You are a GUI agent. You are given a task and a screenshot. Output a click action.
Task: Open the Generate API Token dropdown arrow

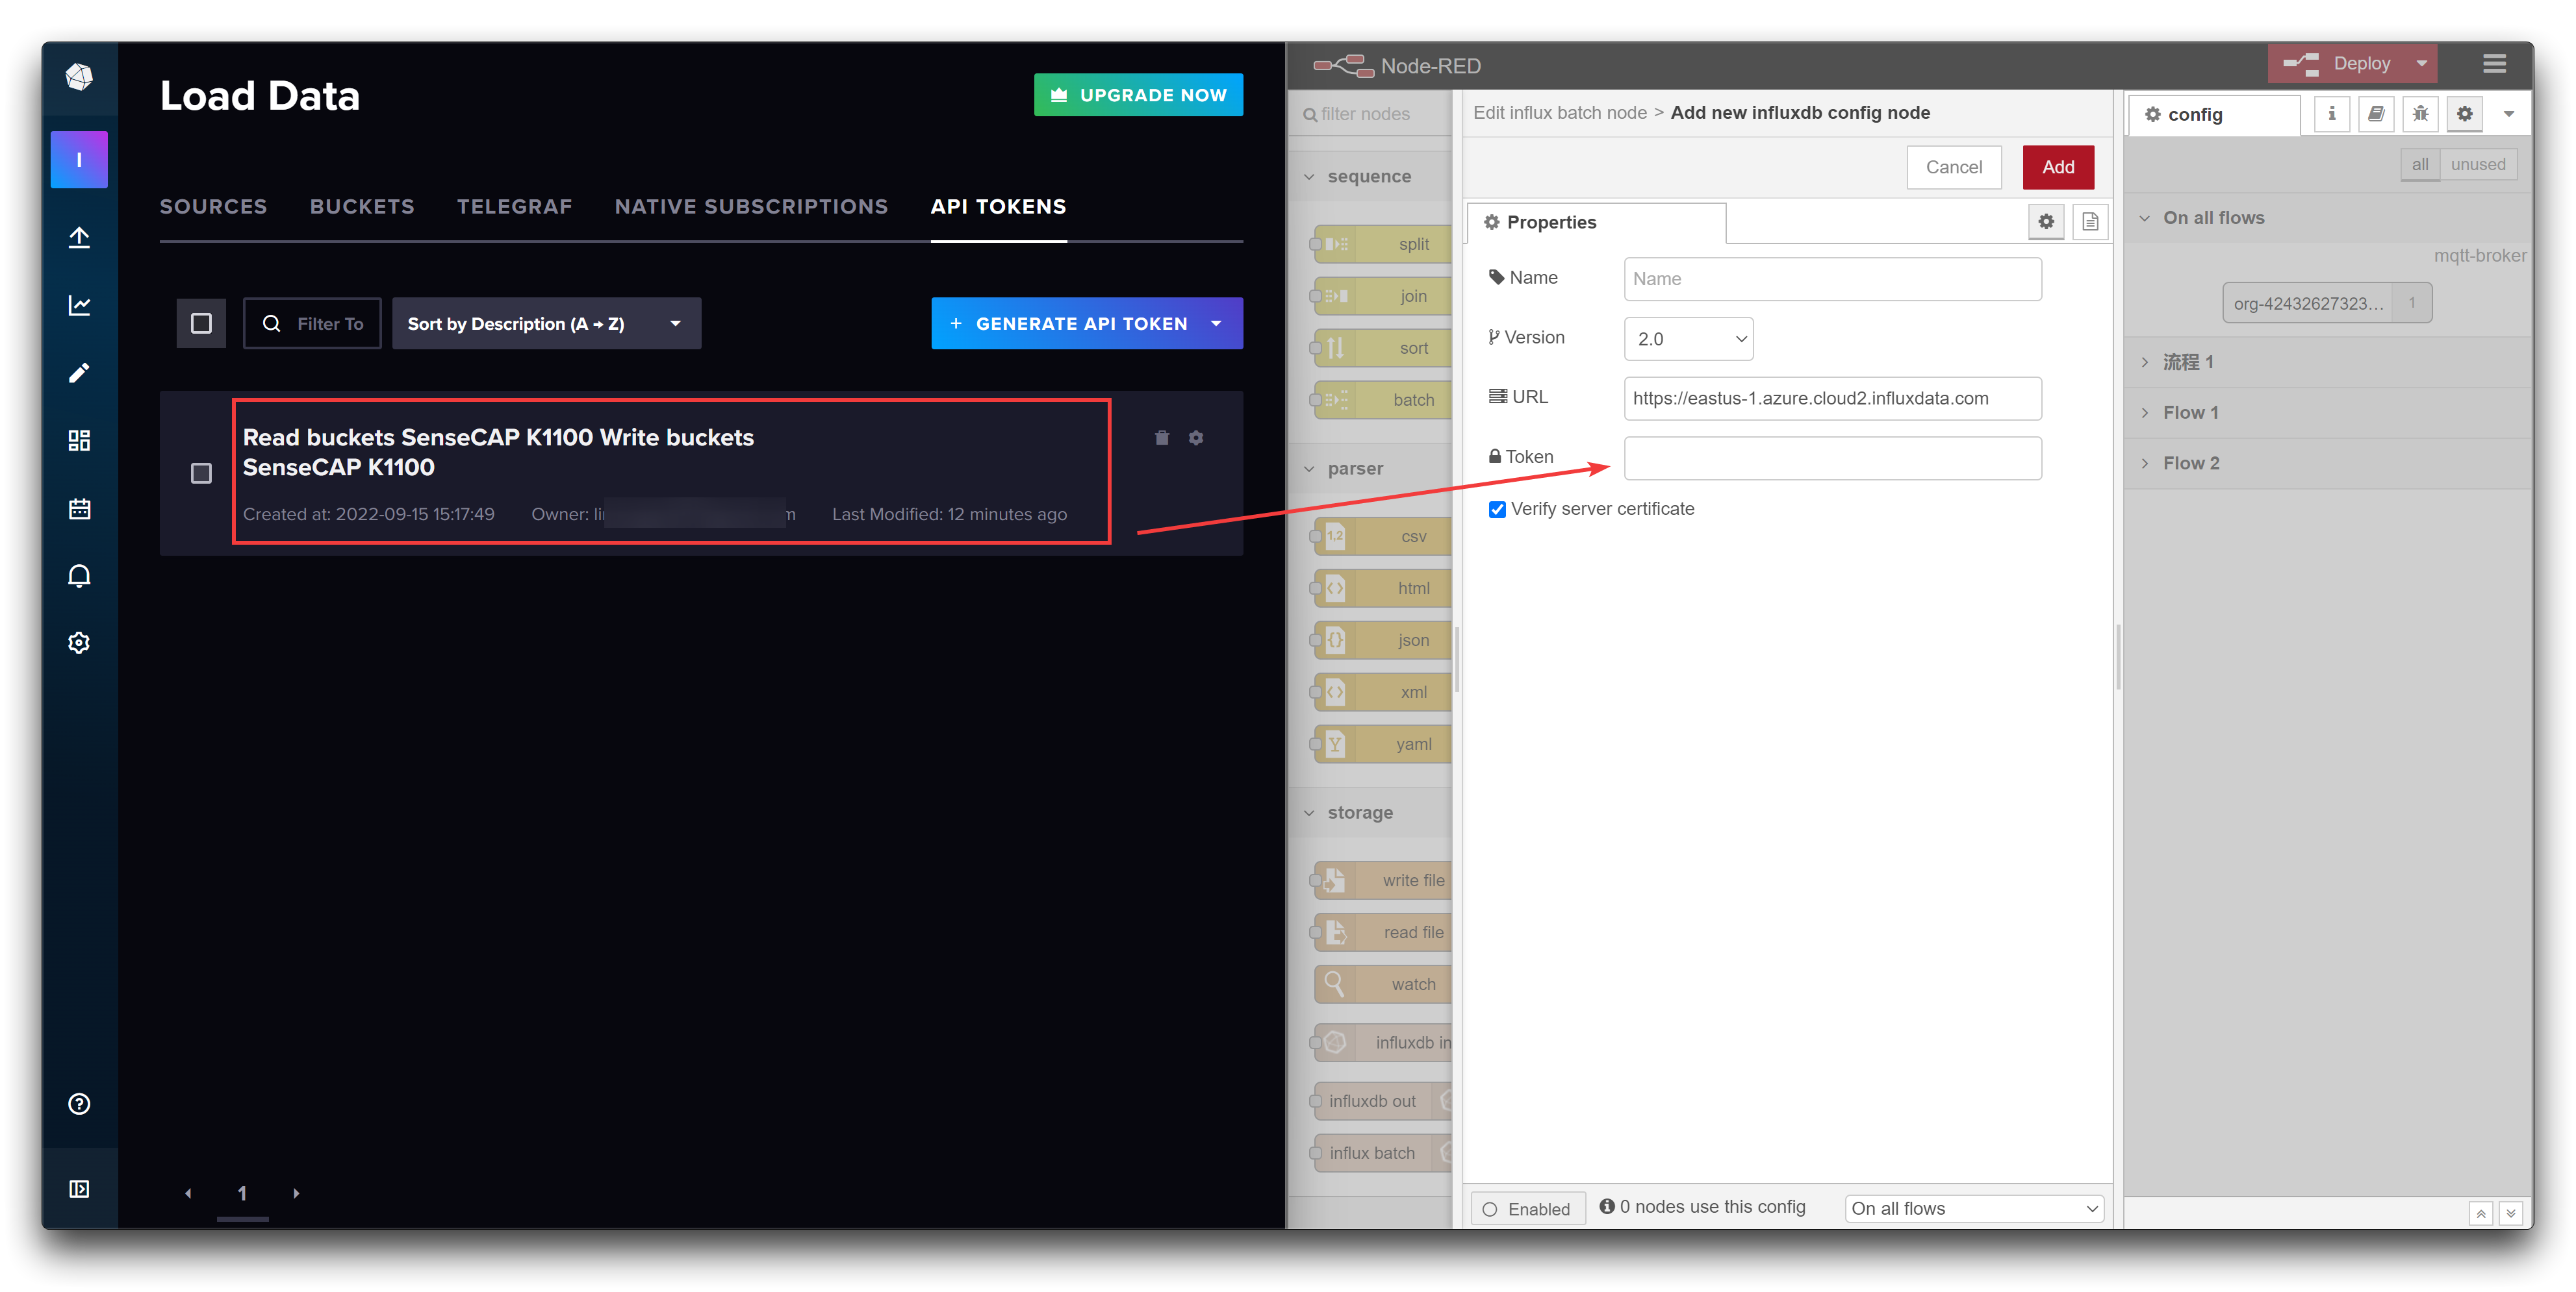point(1217,324)
